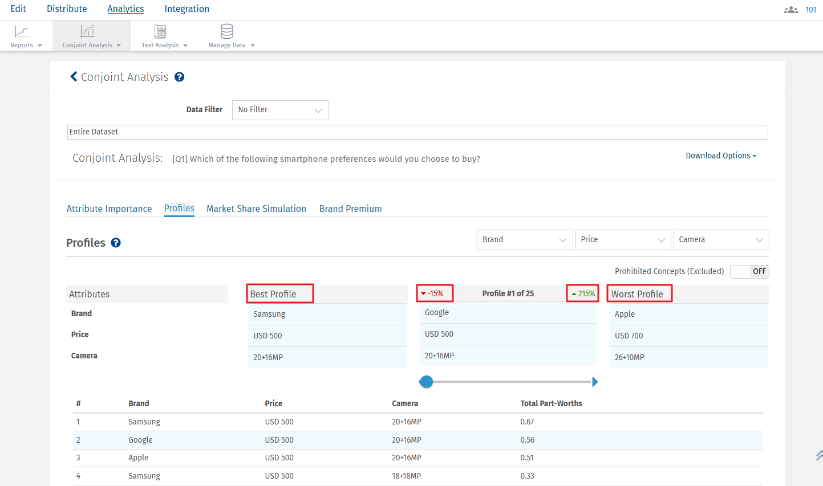Expand the Reports dropdown label
Image resolution: width=823 pixels, height=486 pixels.
click(x=26, y=45)
